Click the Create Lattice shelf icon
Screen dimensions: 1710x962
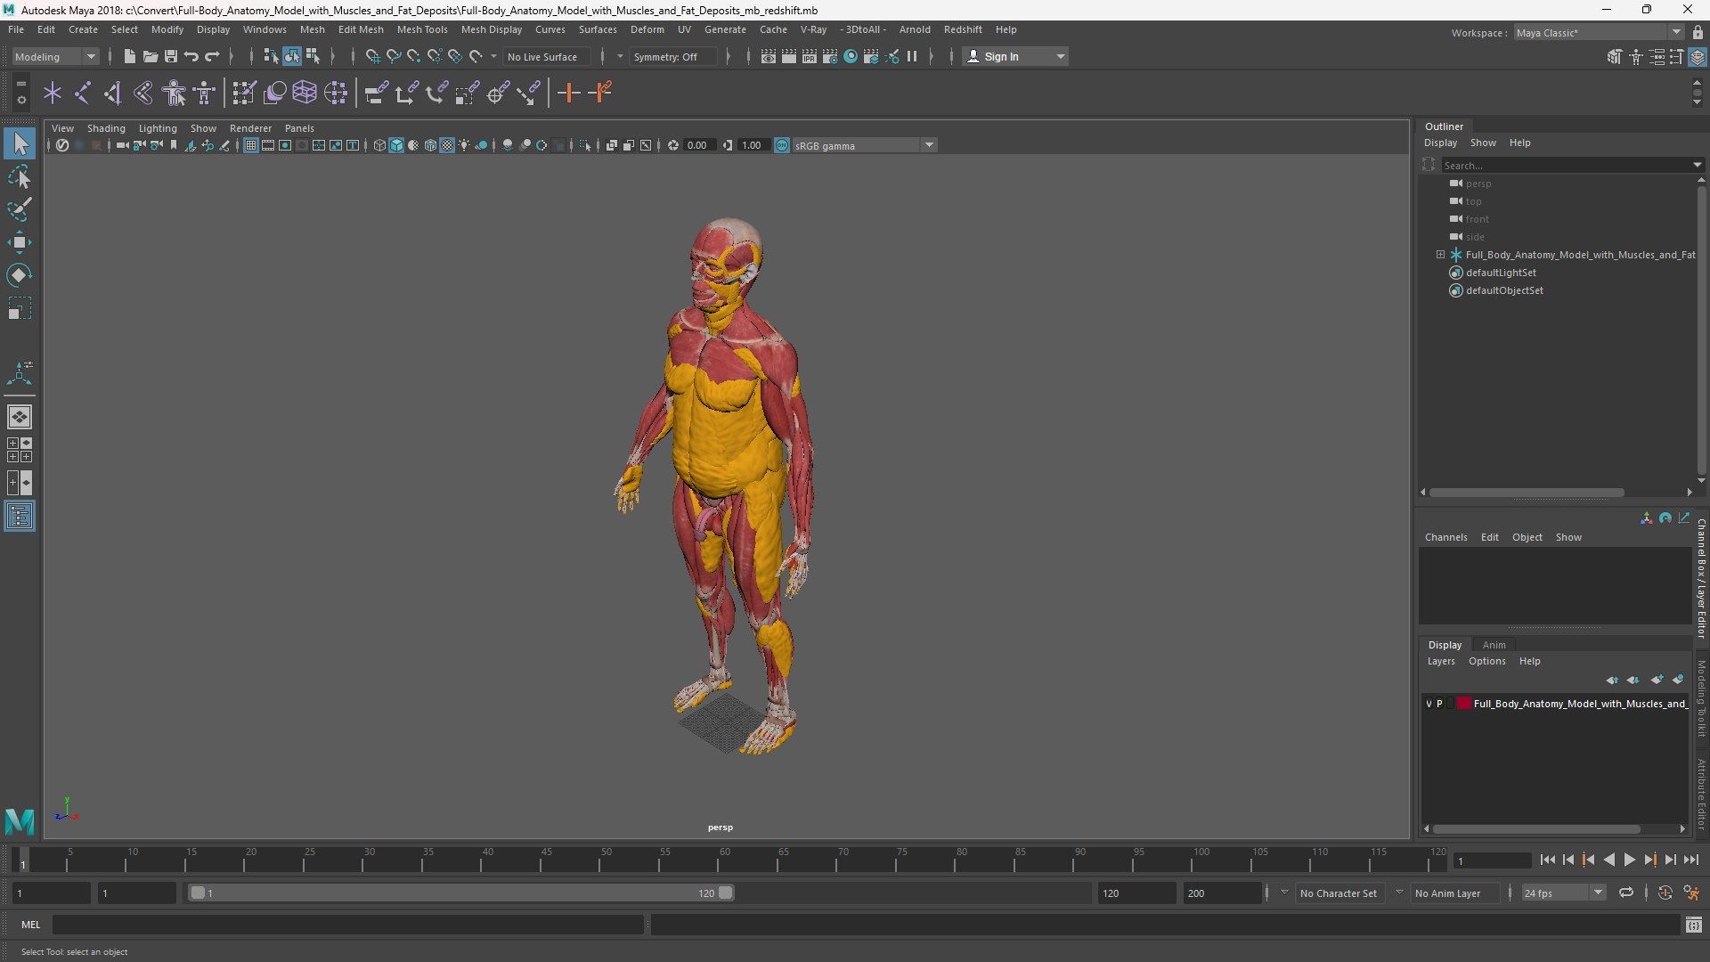tap(305, 93)
